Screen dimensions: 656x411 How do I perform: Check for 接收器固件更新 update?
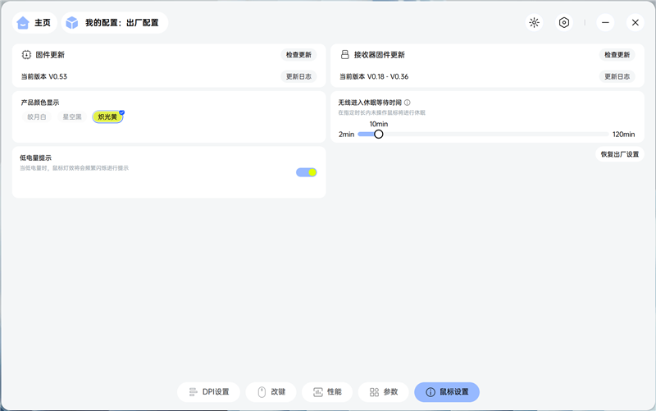click(x=617, y=55)
